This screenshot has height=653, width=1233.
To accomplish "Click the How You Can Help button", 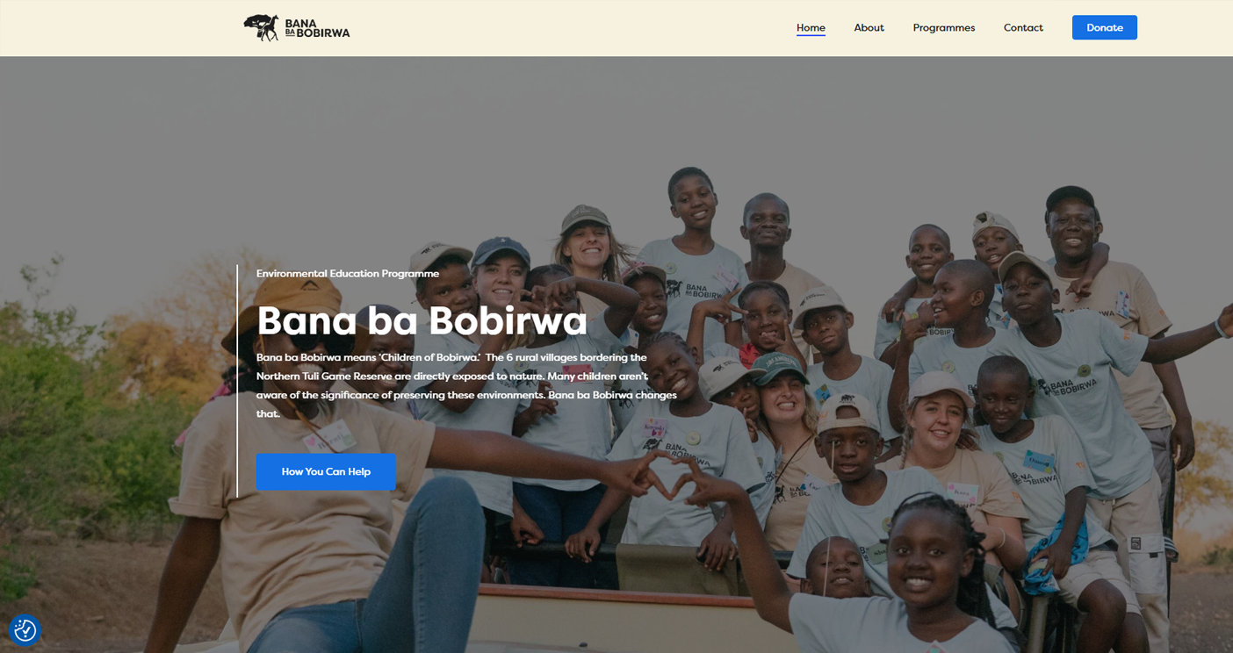I will [x=326, y=471].
